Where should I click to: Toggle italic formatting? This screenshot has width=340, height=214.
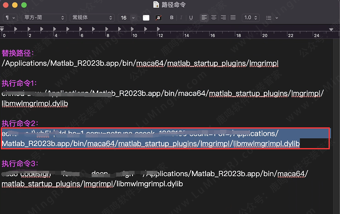181,17
